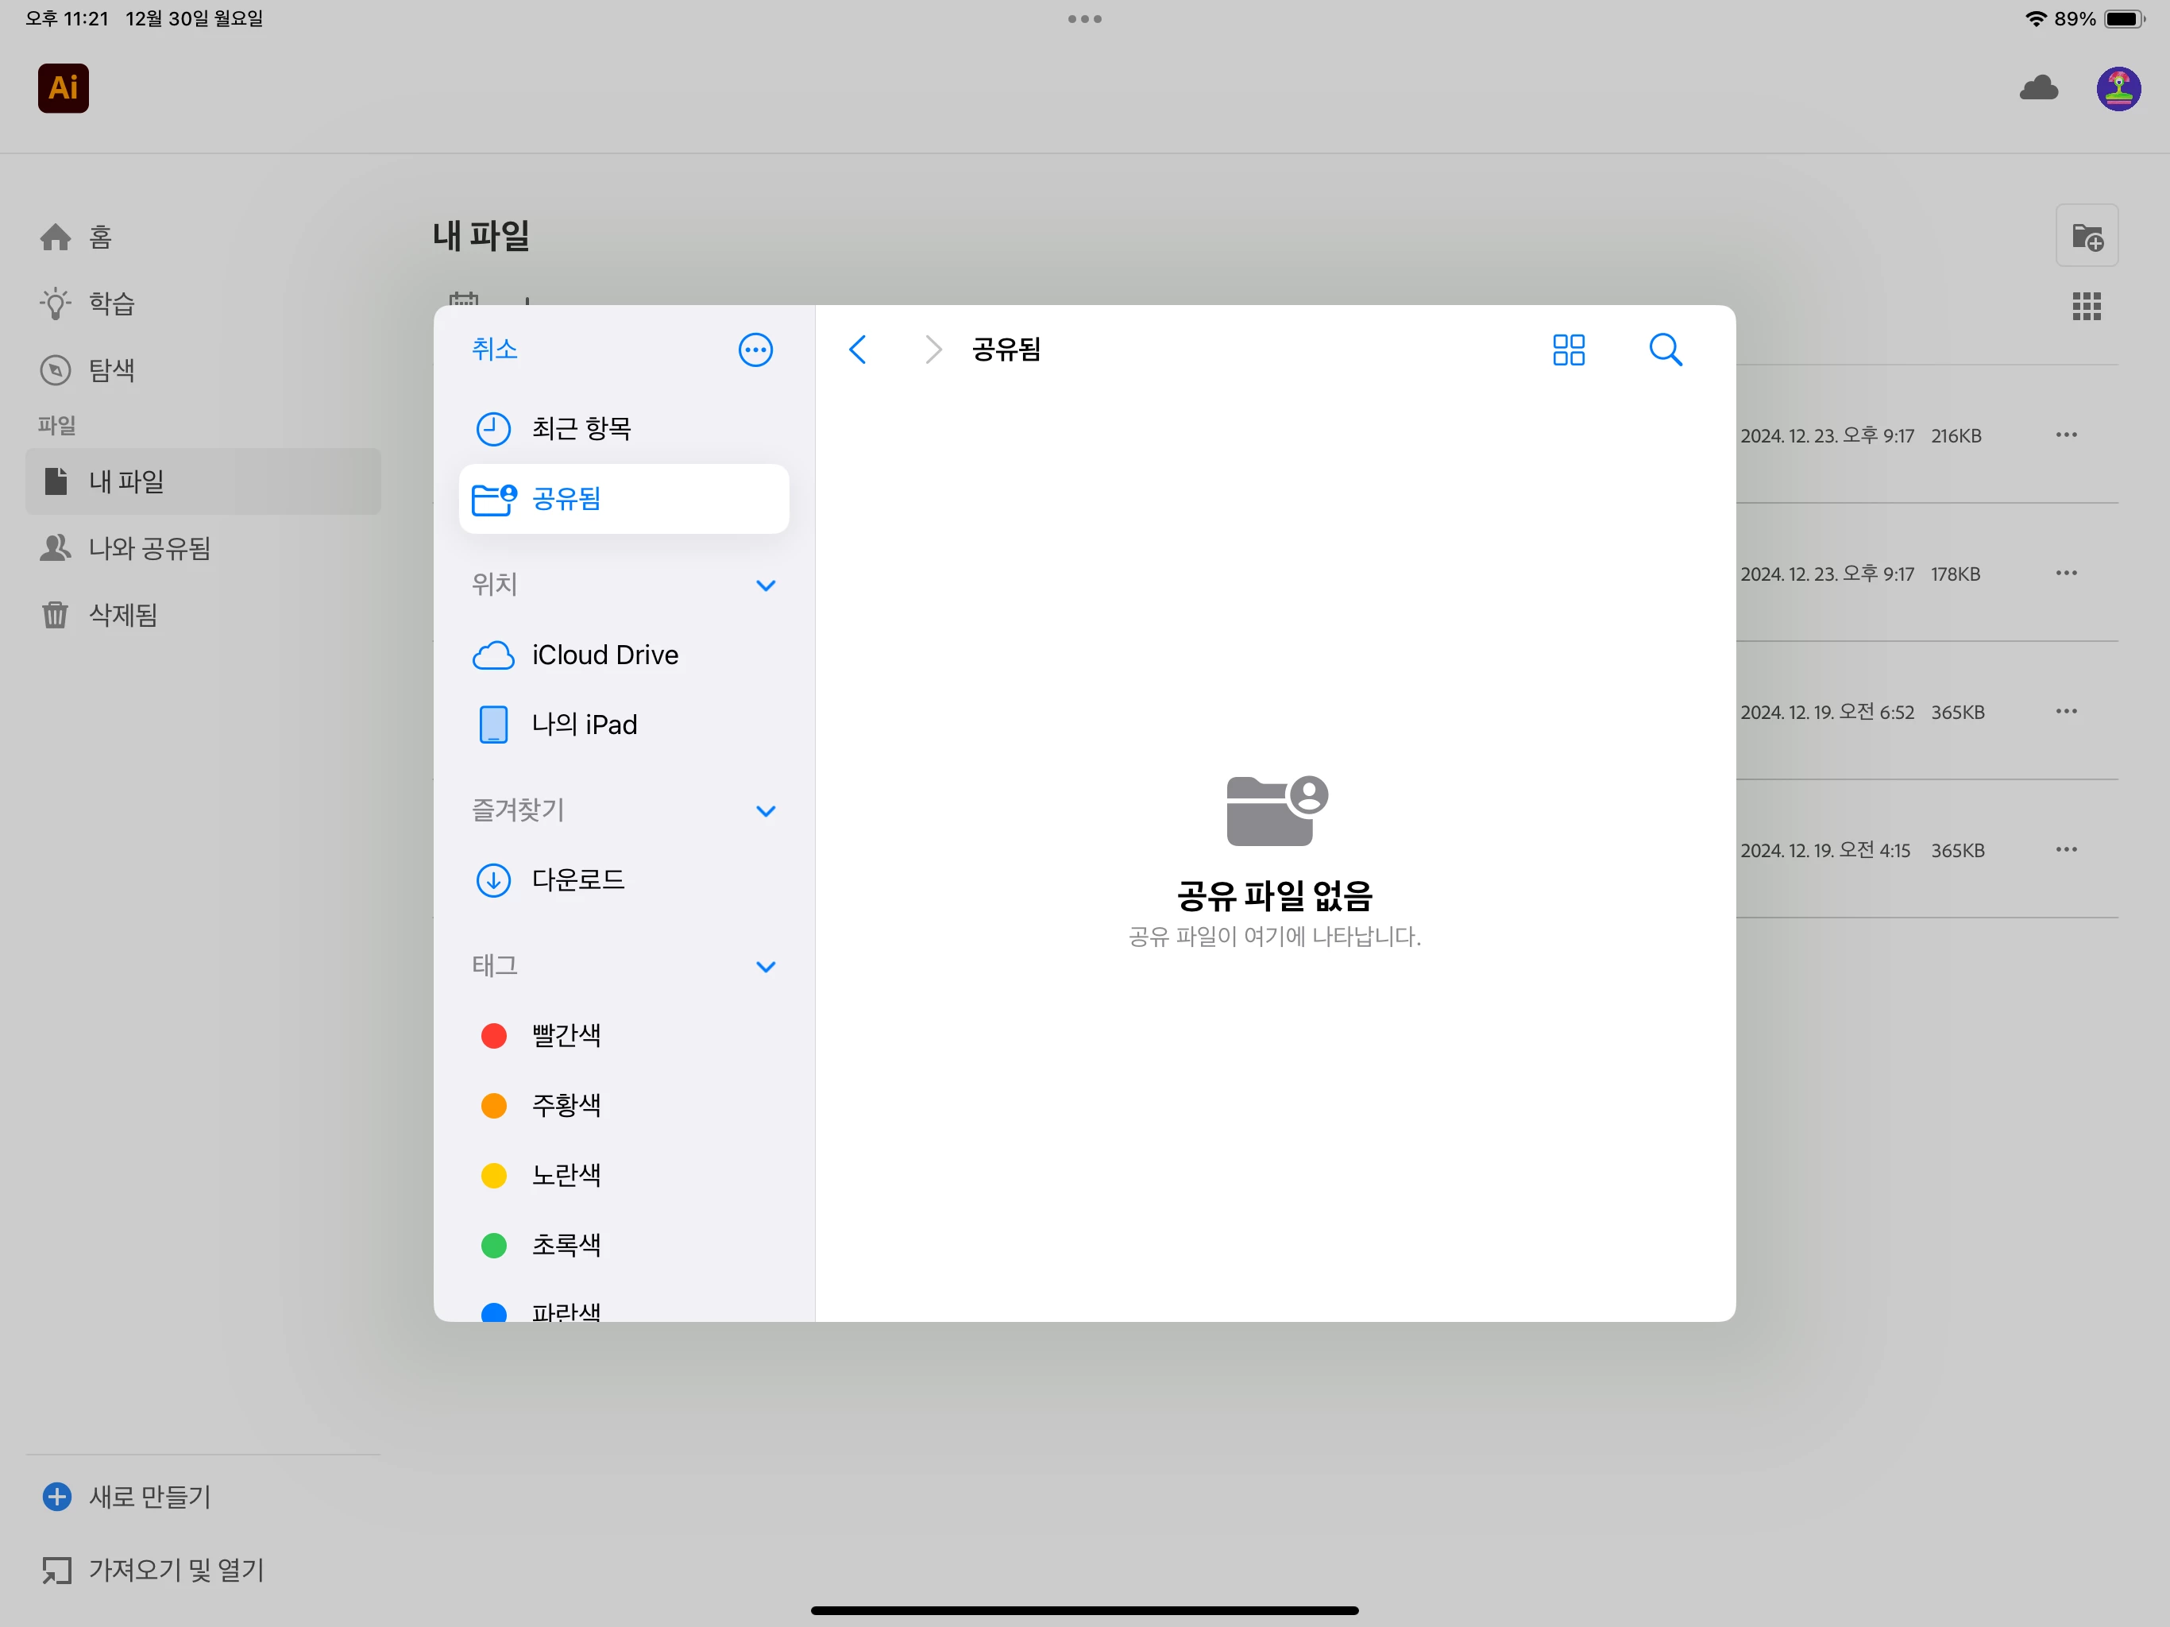Open the user profile avatar
The width and height of the screenshot is (2170, 1627).
click(x=2118, y=88)
